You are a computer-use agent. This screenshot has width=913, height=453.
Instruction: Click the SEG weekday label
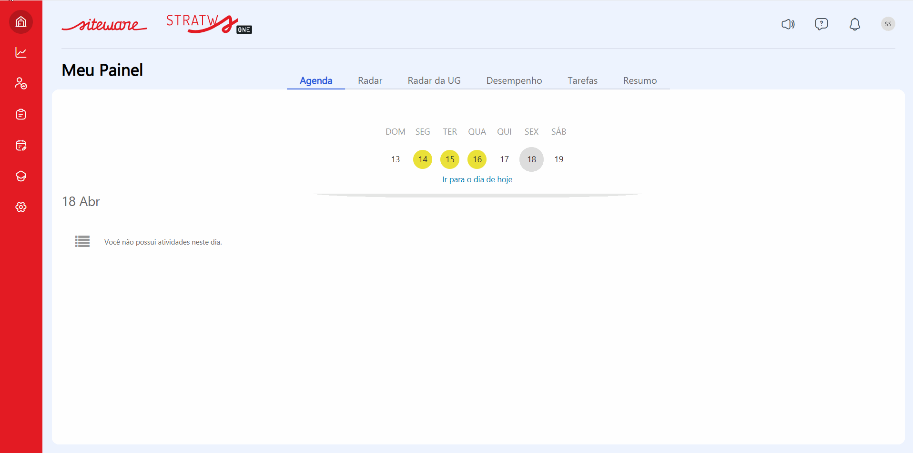(x=423, y=132)
